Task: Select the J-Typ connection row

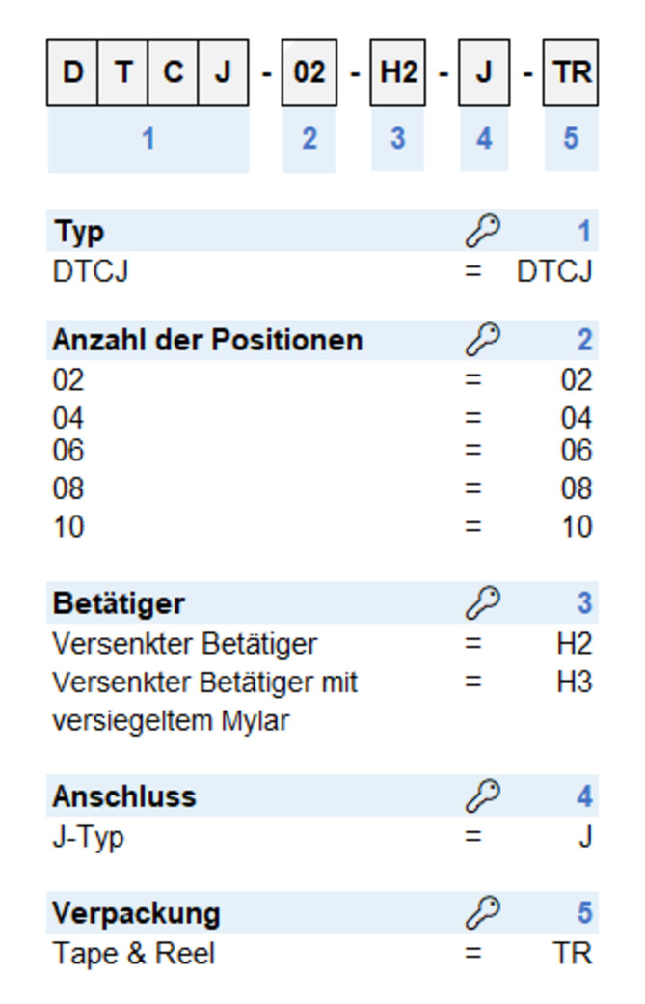Action: point(322,837)
